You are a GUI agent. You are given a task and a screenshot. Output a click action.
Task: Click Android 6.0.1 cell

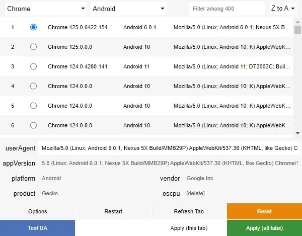[x=139, y=27]
